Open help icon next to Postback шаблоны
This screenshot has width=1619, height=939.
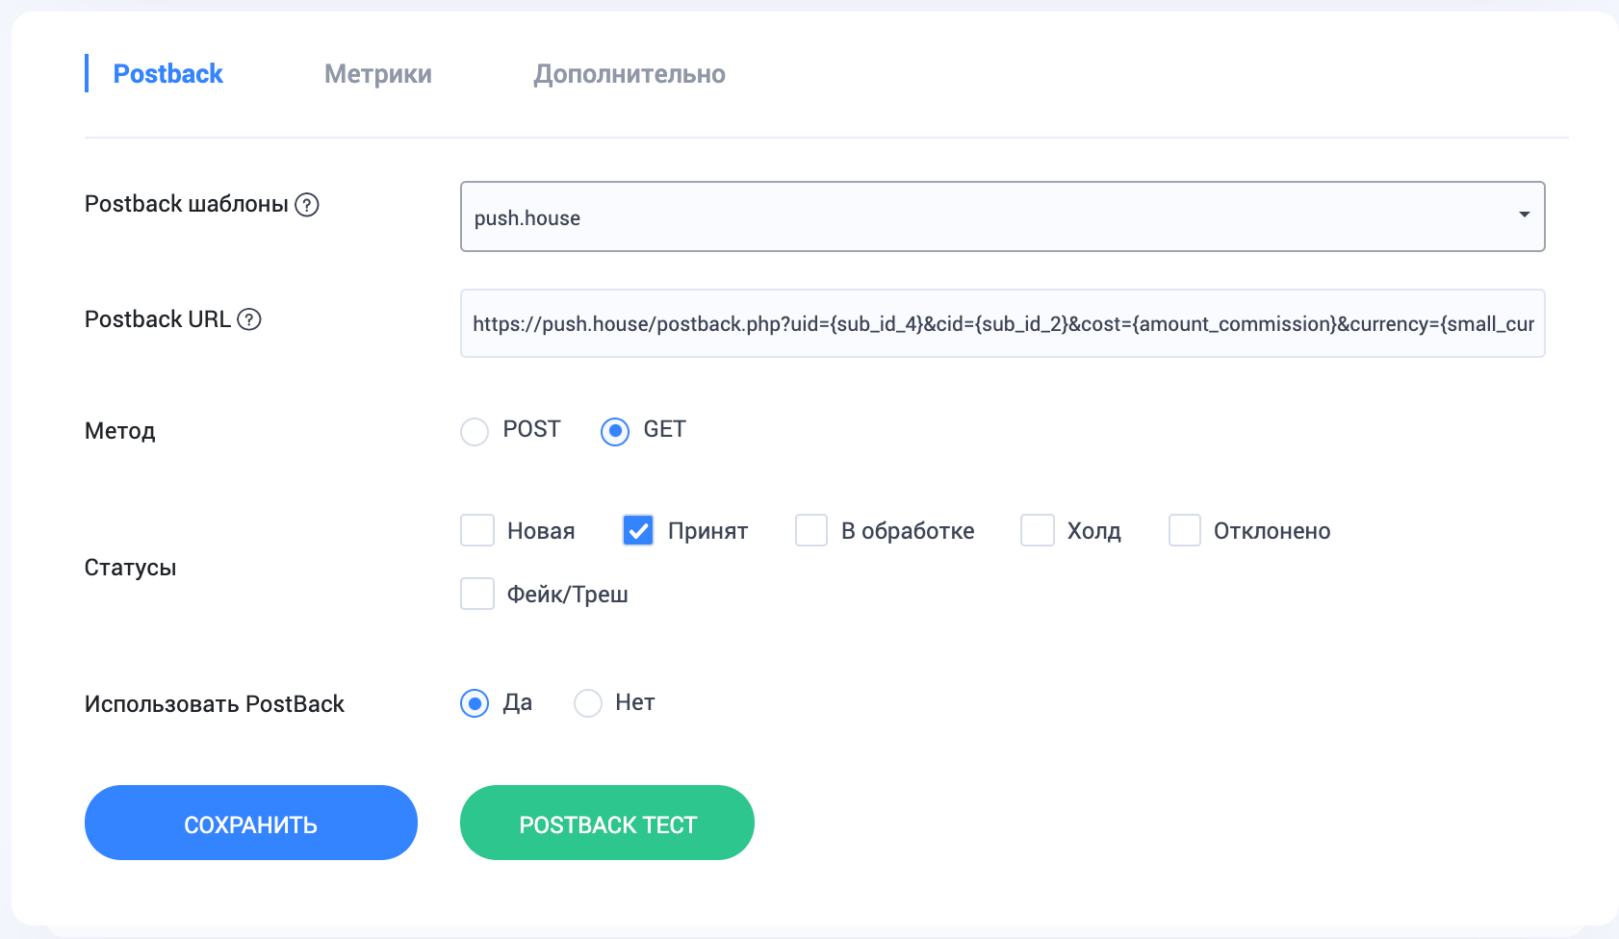(x=307, y=205)
